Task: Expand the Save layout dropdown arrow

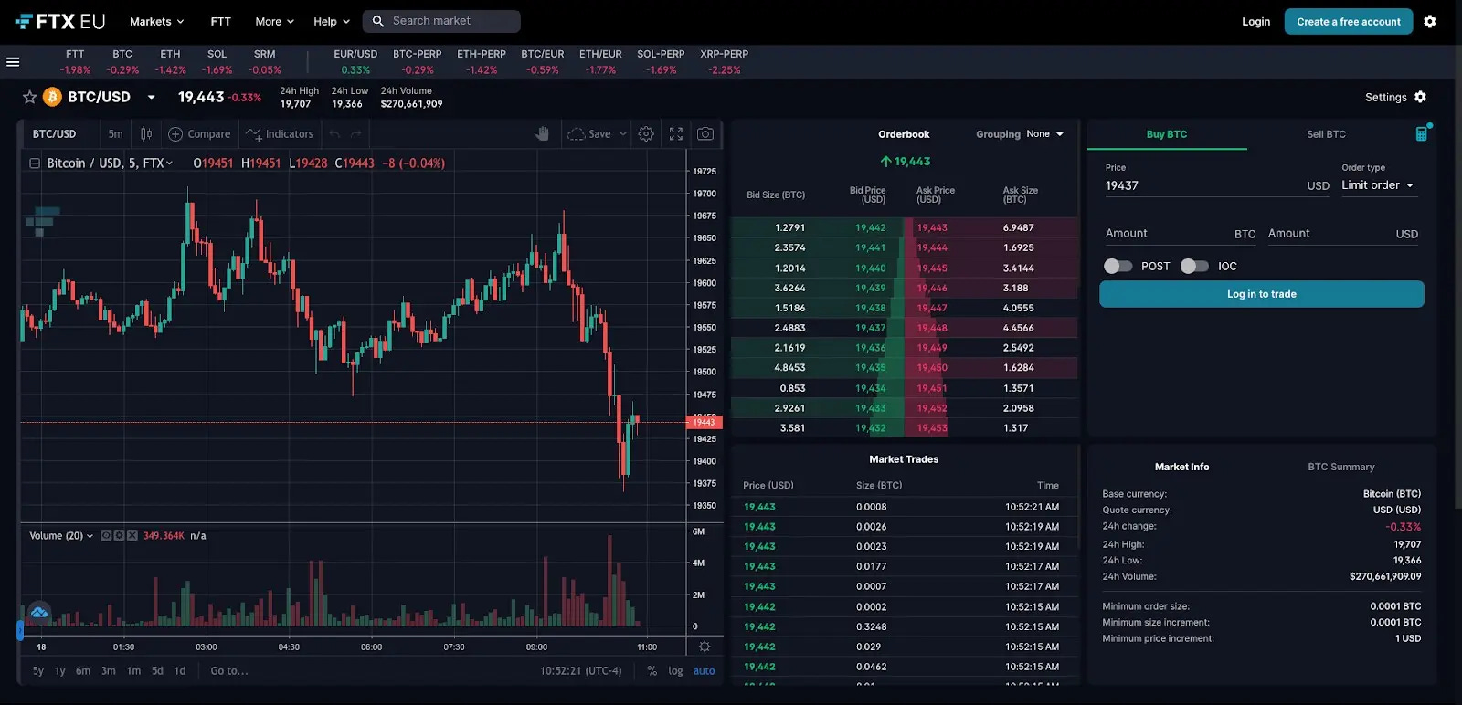Action: pyautogui.click(x=623, y=133)
